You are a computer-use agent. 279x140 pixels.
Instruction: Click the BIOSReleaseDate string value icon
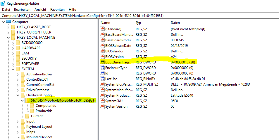102,45
